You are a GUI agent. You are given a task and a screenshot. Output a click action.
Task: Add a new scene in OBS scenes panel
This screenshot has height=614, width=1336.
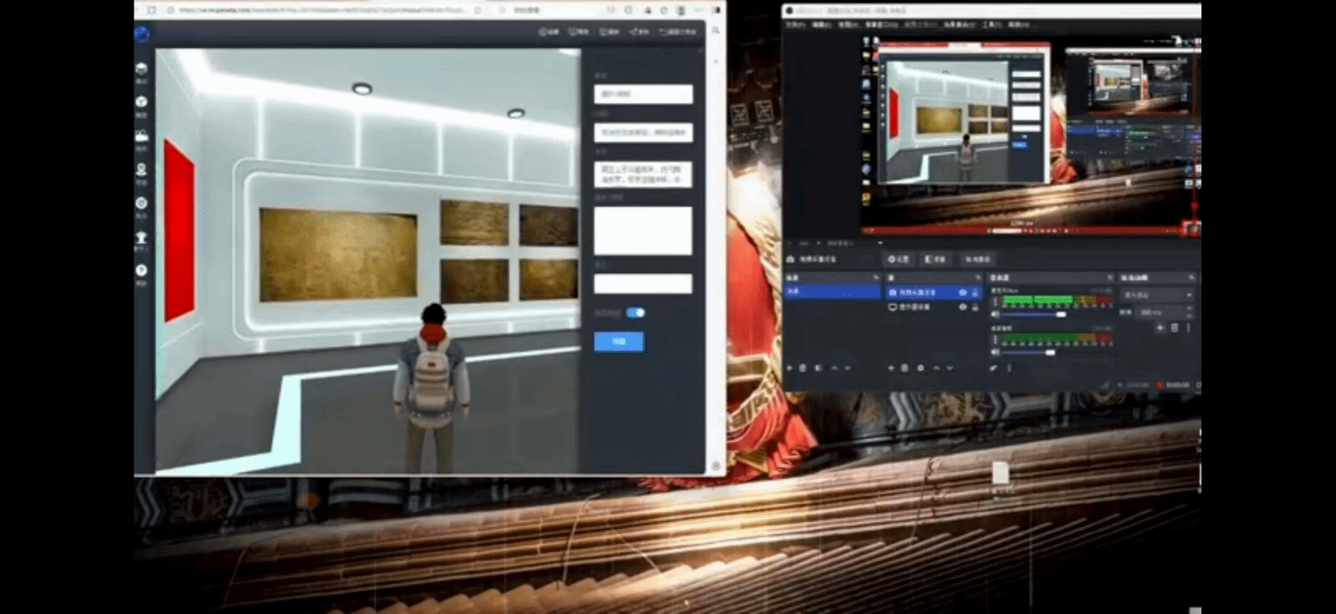789,368
